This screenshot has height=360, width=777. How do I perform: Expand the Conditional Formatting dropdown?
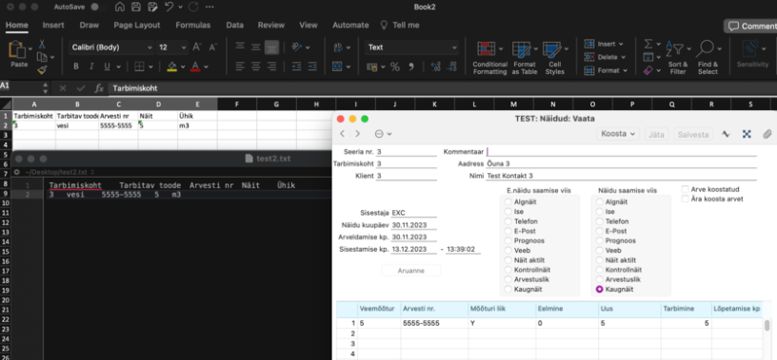pos(501,49)
